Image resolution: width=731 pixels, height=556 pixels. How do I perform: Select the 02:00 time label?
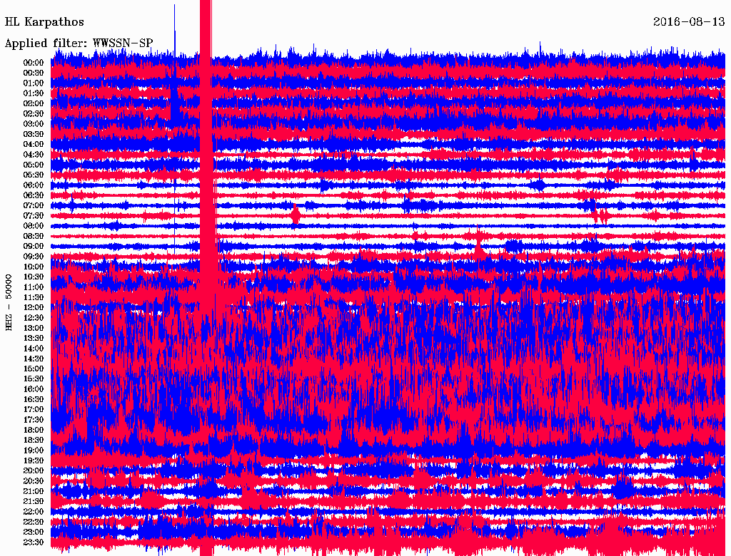(x=34, y=103)
